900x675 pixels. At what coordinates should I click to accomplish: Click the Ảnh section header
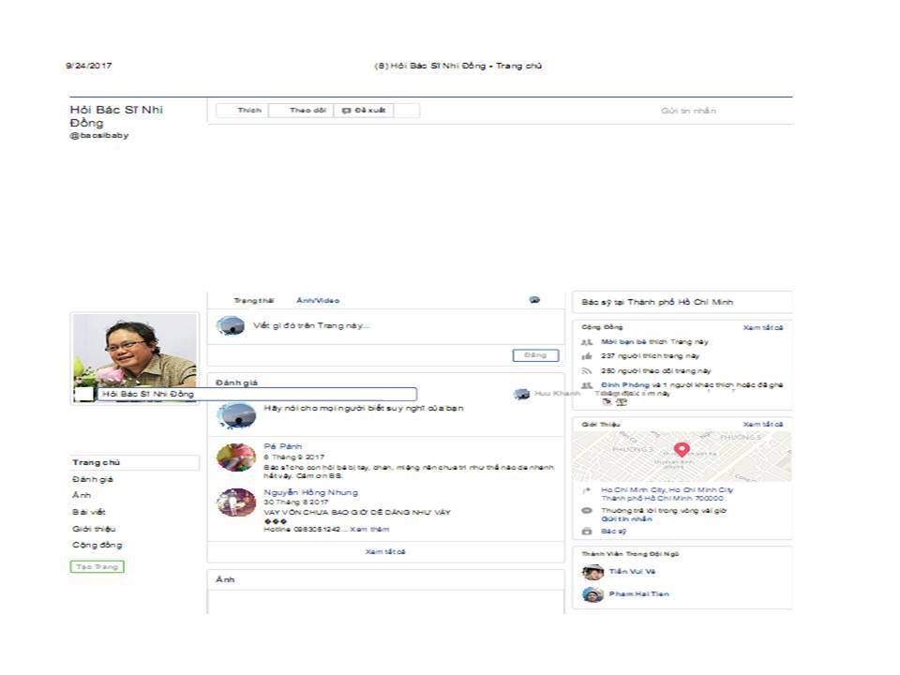pos(225,579)
